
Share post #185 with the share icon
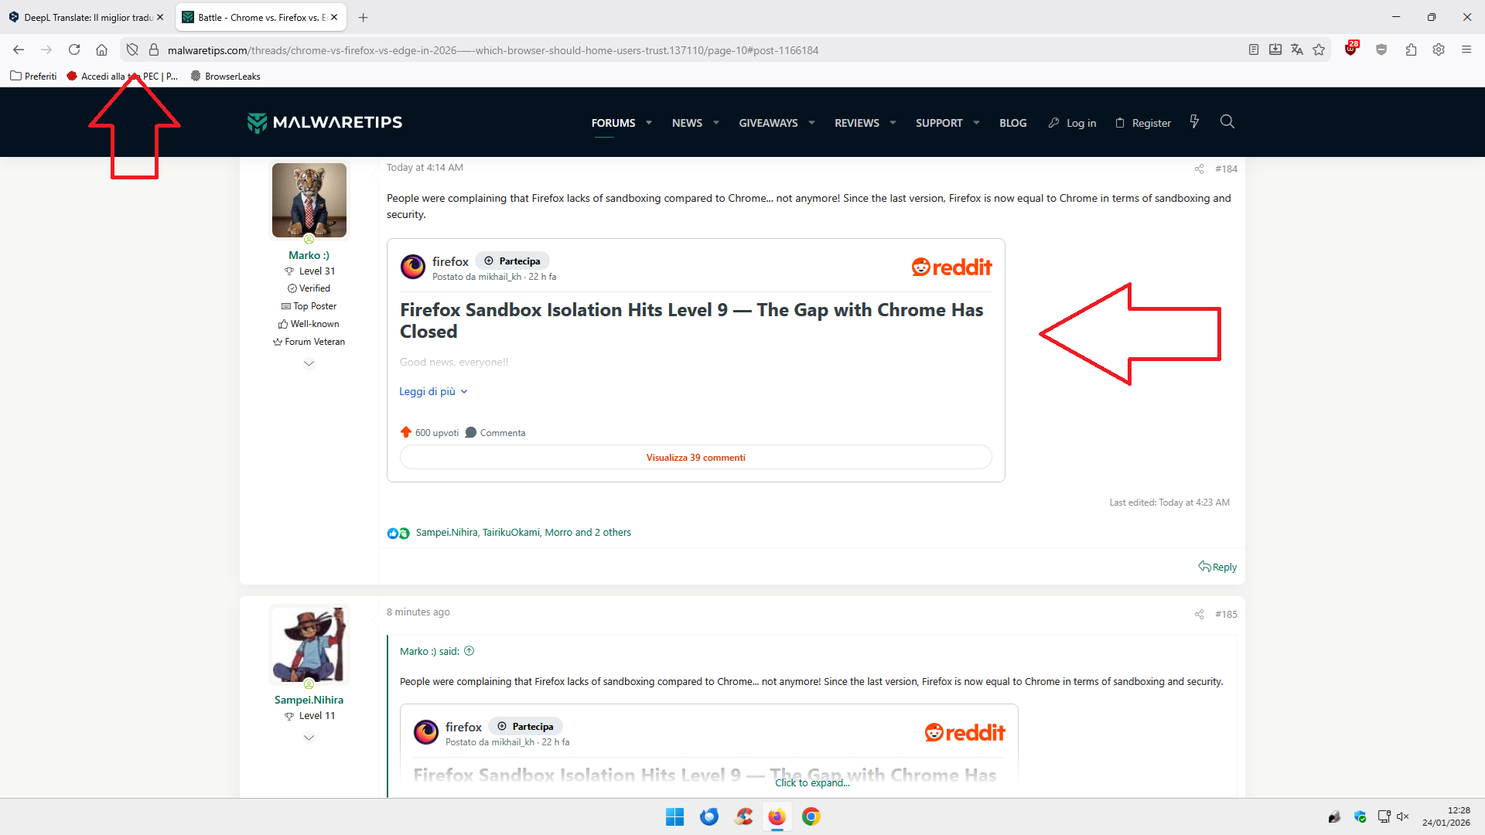[x=1199, y=614]
